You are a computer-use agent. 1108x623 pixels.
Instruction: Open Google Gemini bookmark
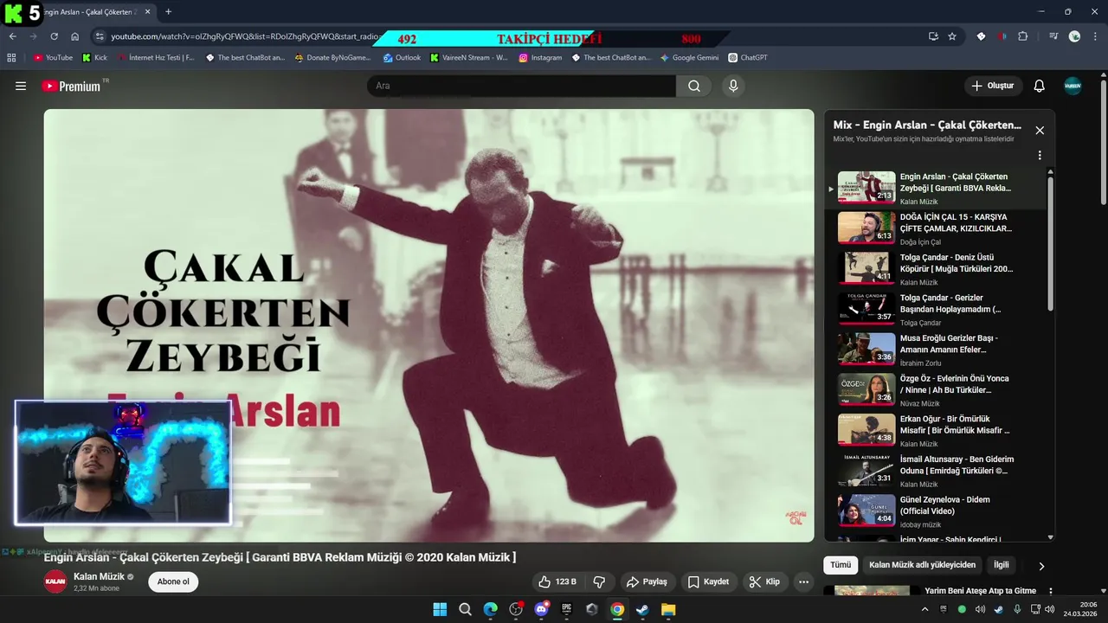click(x=689, y=58)
